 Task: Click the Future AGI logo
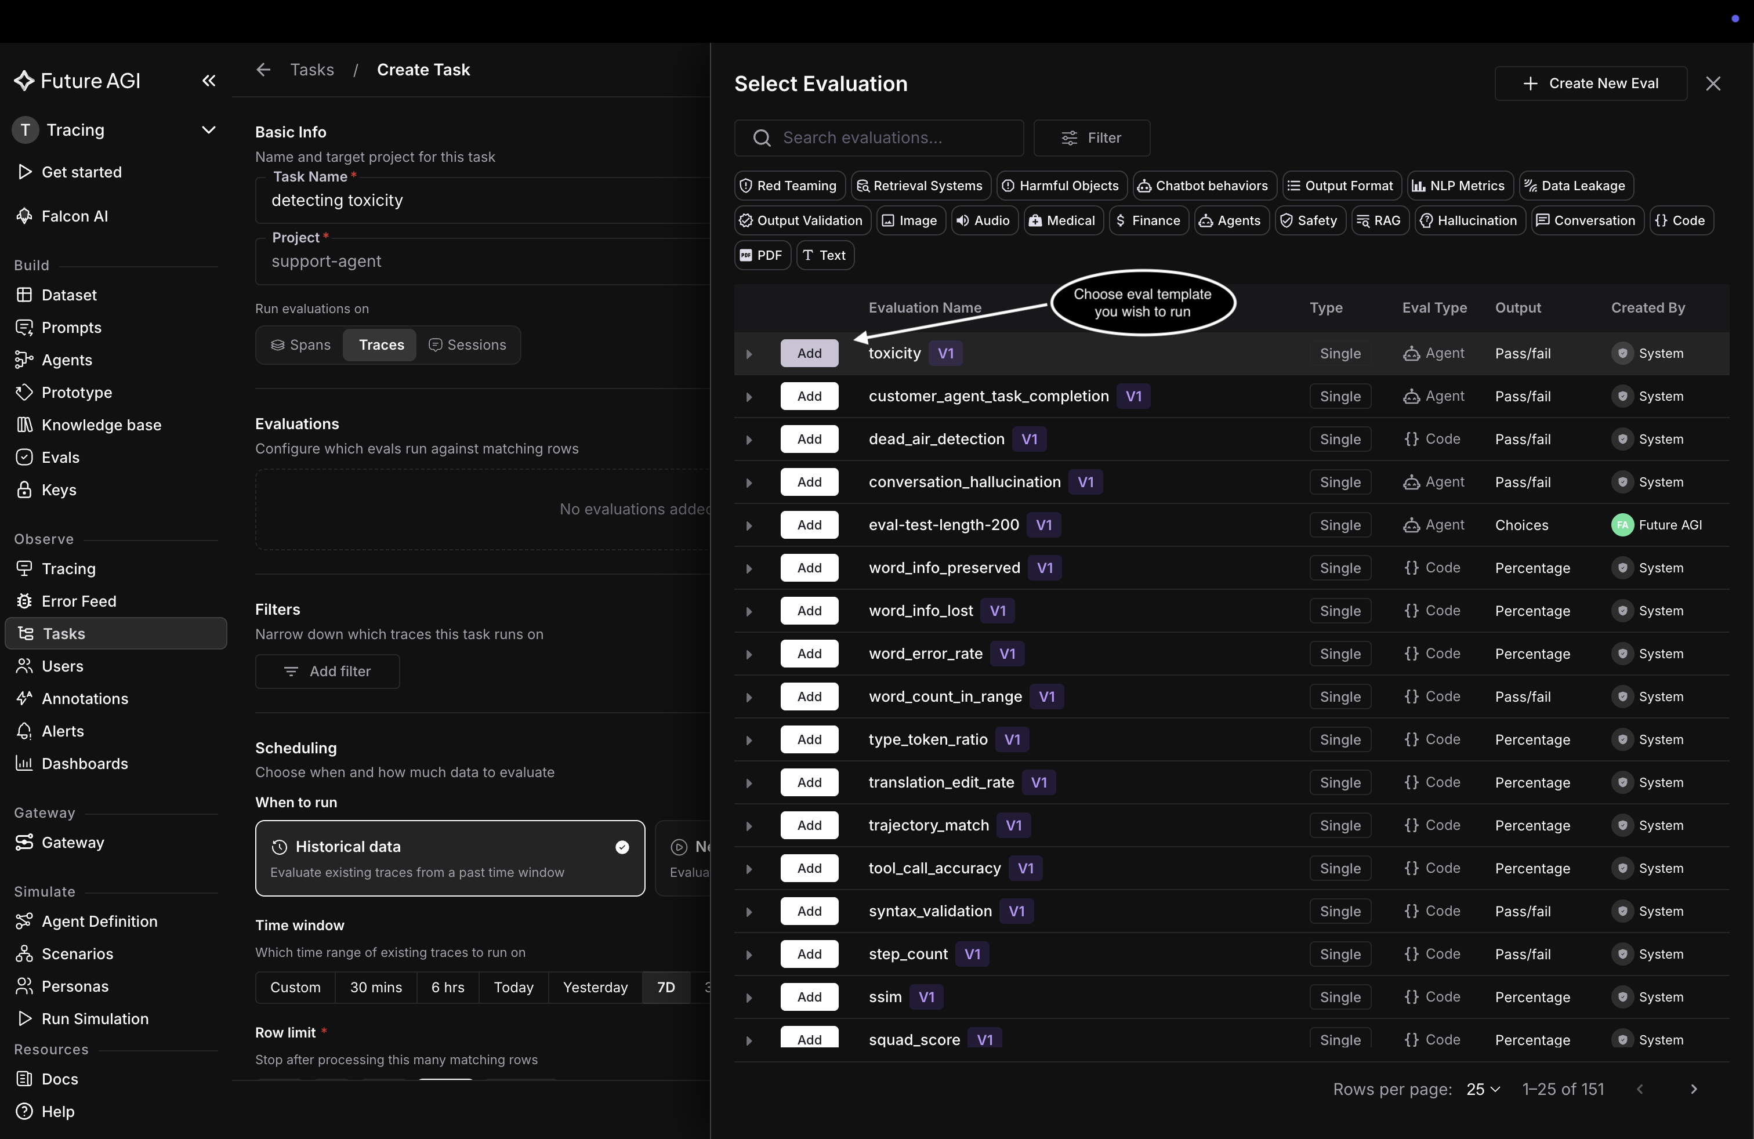[77, 81]
